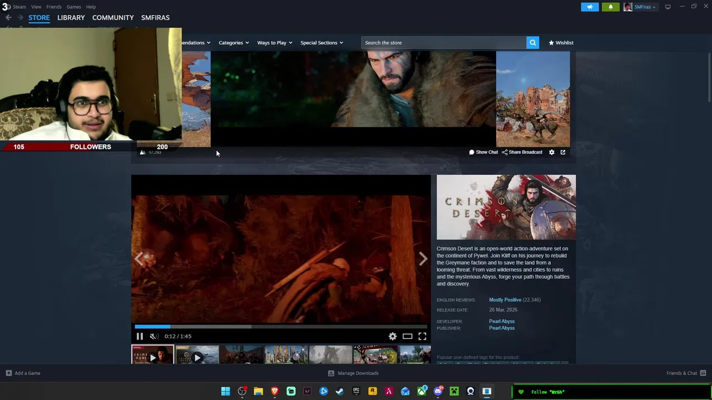Click the Crimson Desert header image
The height and width of the screenshot is (400, 712).
point(506,207)
